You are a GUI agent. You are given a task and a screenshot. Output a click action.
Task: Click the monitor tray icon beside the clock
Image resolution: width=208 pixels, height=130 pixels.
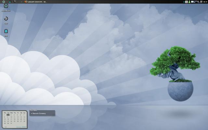coord(201,2)
